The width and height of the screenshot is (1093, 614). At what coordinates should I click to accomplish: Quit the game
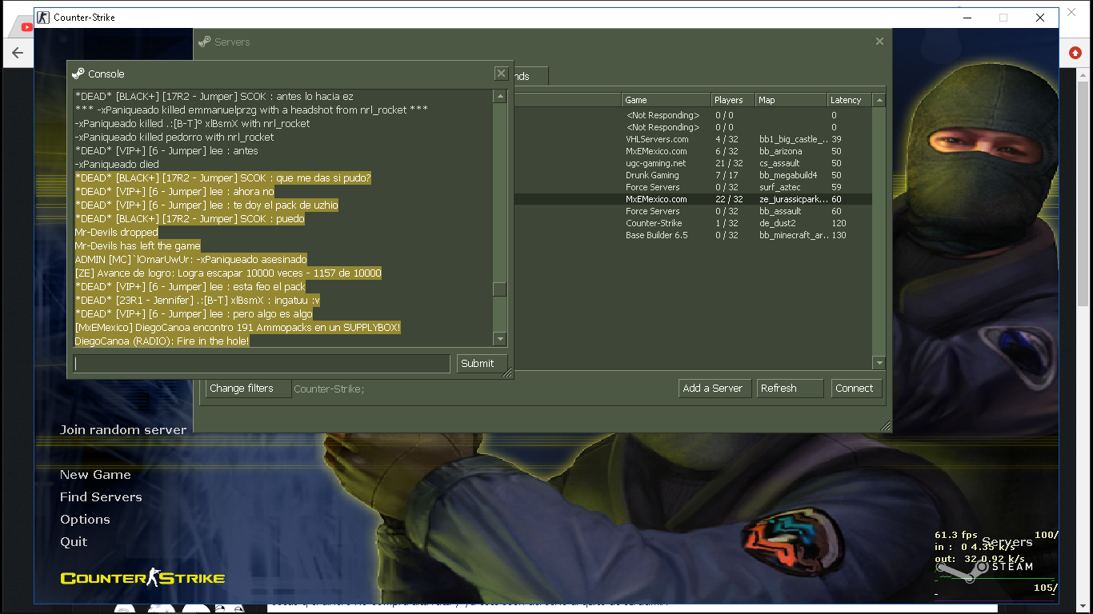(x=74, y=542)
